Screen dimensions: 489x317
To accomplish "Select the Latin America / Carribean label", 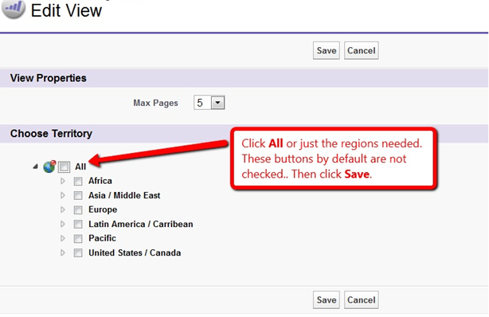I will point(141,224).
